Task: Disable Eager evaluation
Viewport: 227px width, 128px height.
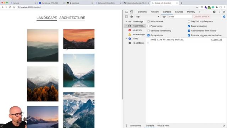Action: coord(189,26)
